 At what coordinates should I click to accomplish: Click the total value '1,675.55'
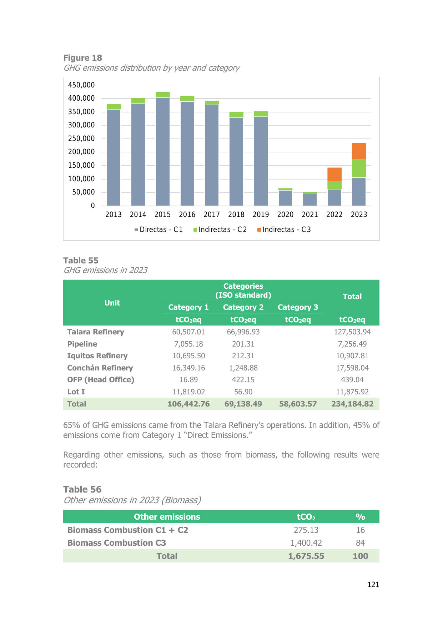306,556
